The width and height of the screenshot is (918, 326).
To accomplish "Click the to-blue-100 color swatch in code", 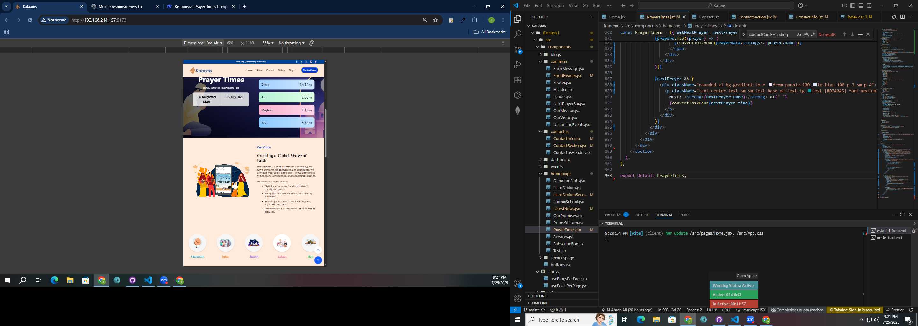I will tap(815, 85).
